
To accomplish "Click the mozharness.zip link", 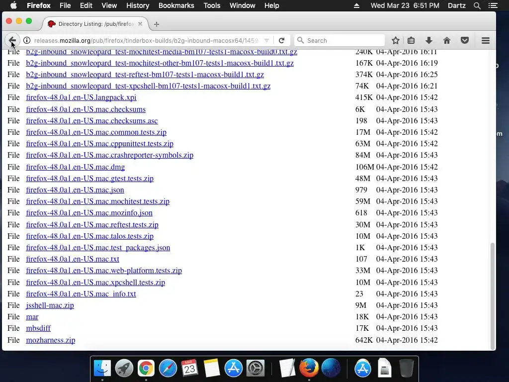I will 51,340.
